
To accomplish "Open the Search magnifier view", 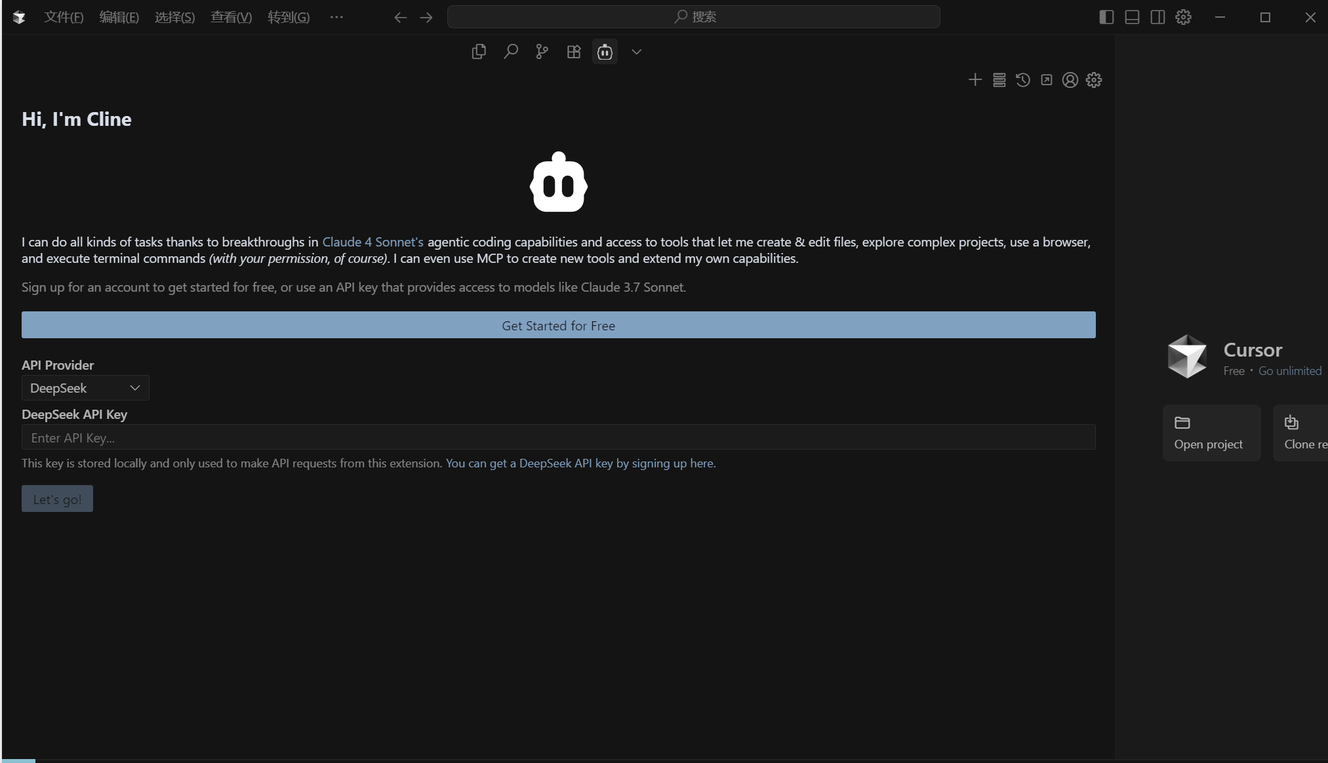I will pyautogui.click(x=510, y=52).
